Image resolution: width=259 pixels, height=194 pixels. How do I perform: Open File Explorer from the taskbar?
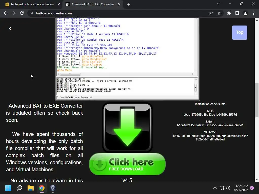(x=31, y=188)
